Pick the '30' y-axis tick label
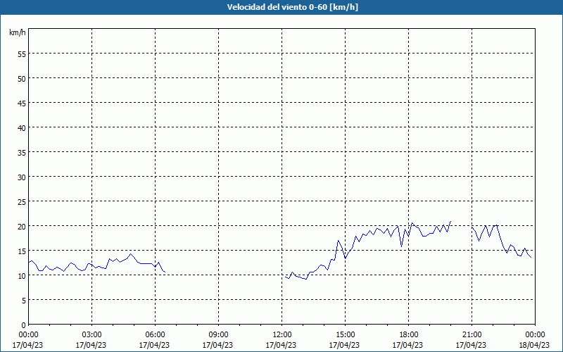Viewport: 563px width, 352px height. click(x=22, y=177)
